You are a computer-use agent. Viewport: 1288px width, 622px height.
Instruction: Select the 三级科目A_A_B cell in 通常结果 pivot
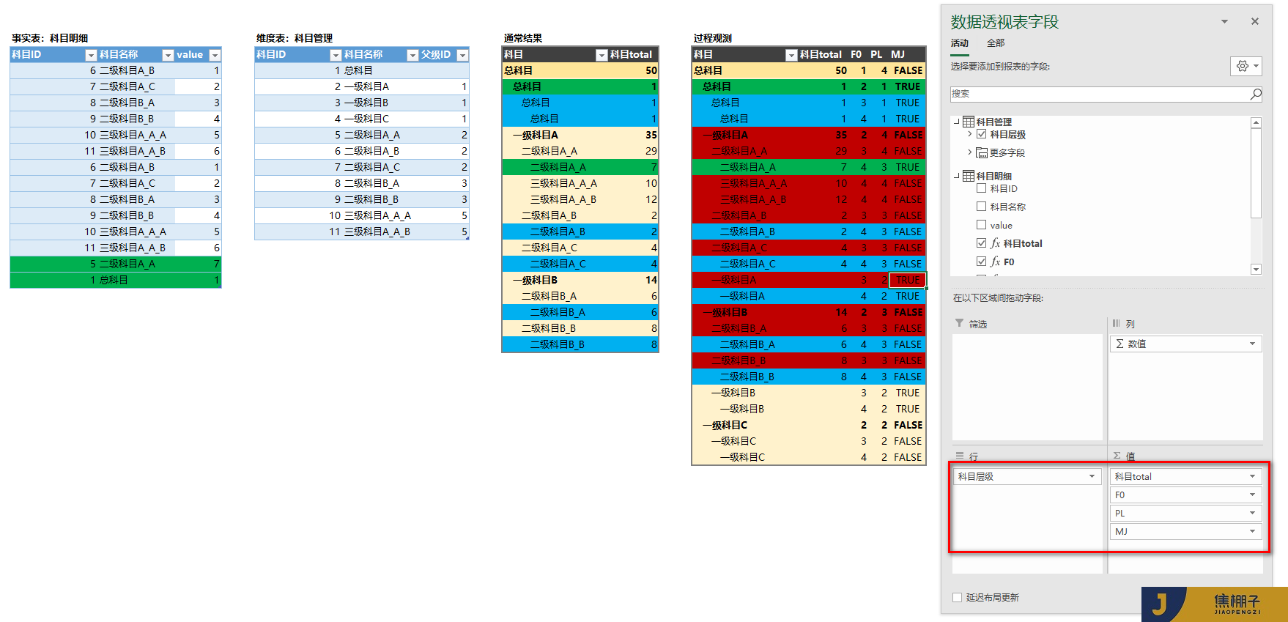563,199
